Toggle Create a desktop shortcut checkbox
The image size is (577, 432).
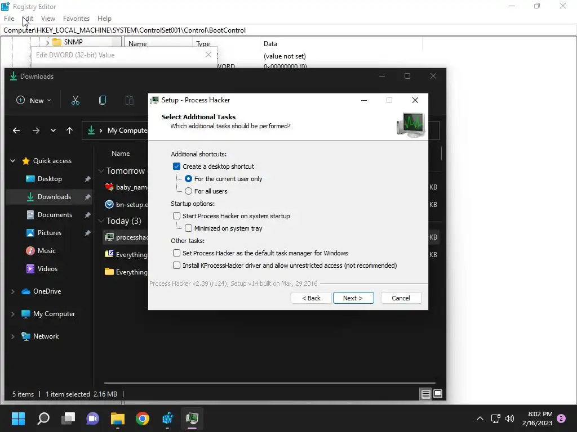click(x=176, y=166)
